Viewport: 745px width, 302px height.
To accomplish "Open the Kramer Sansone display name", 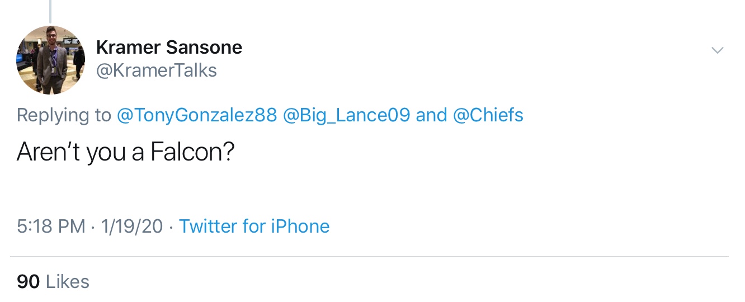I will 169,48.
